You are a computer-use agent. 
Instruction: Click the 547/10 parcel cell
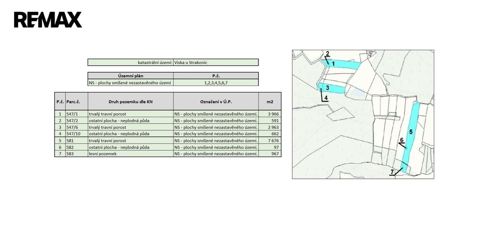point(76,134)
